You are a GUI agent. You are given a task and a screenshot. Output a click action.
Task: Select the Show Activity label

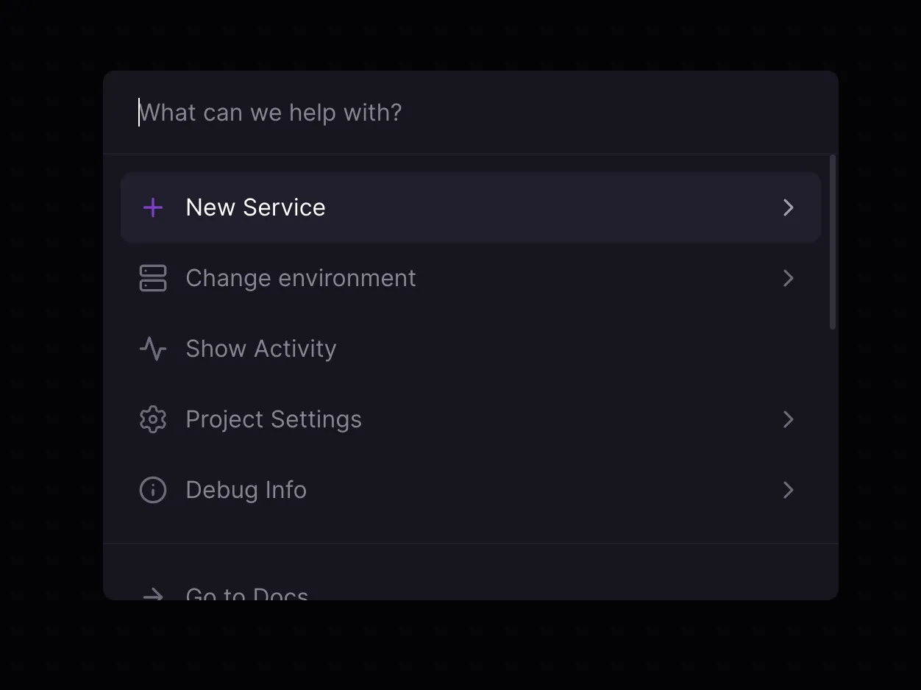point(260,349)
